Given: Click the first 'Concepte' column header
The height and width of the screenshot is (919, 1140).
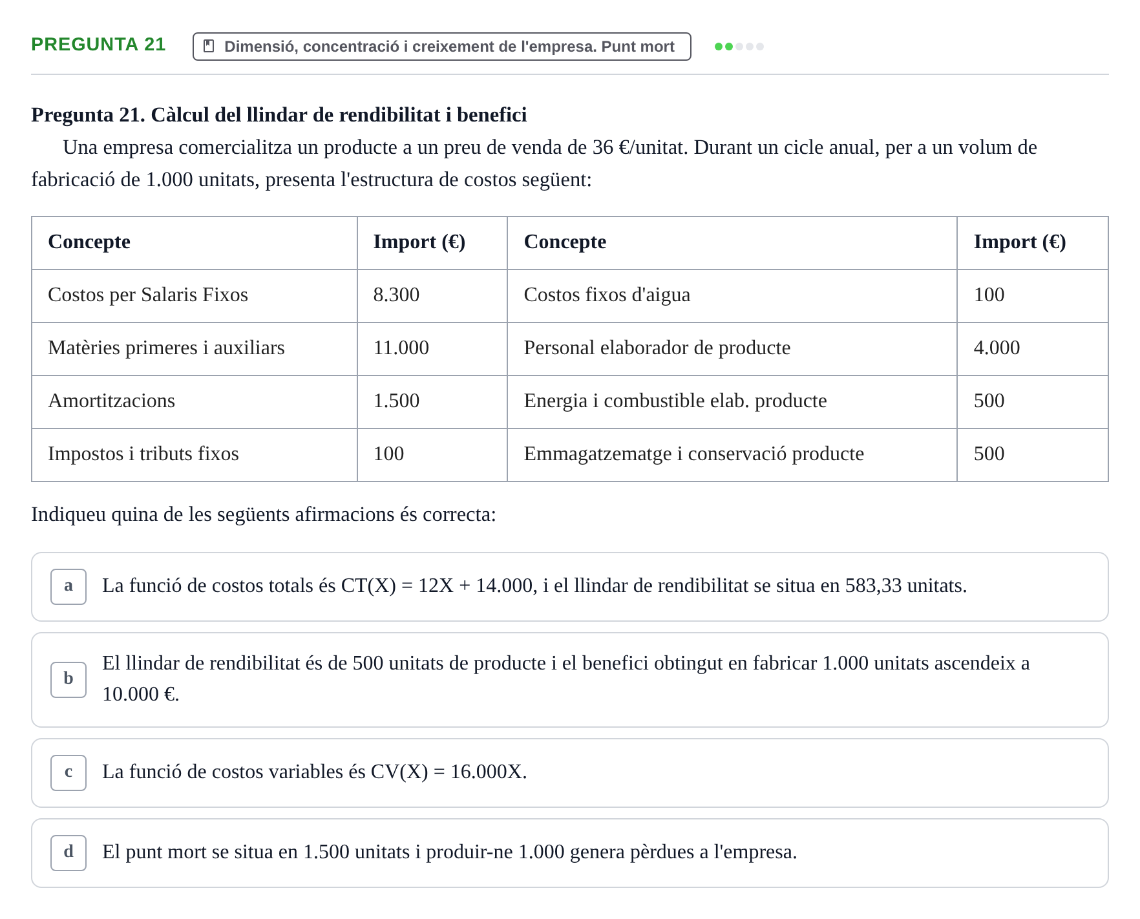Looking at the screenshot, I should 195,243.
